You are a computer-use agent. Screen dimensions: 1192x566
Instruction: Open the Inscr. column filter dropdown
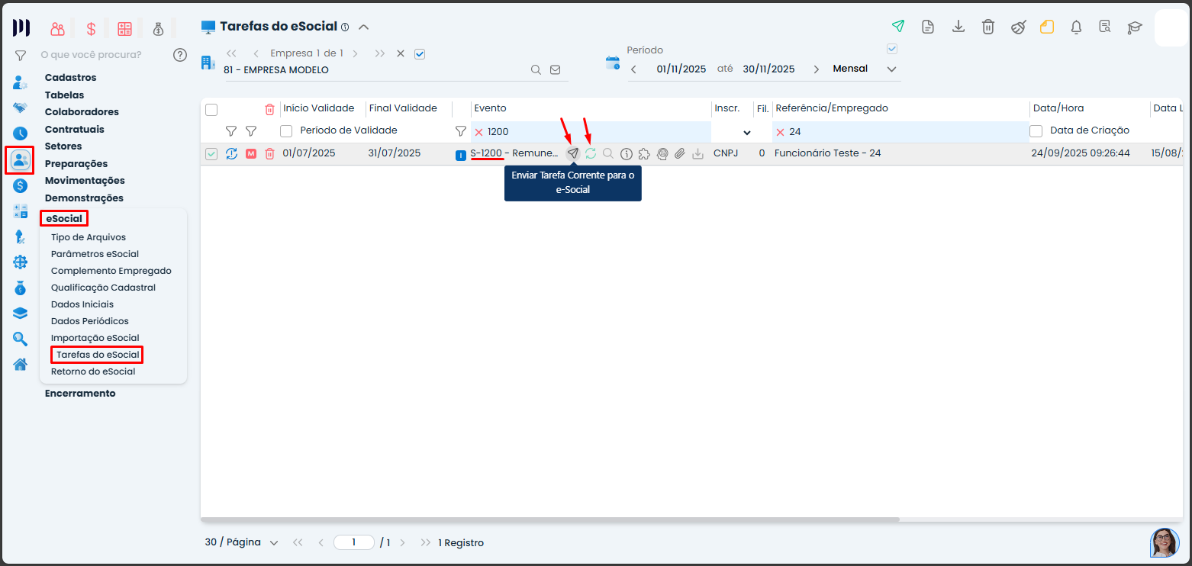(x=747, y=132)
